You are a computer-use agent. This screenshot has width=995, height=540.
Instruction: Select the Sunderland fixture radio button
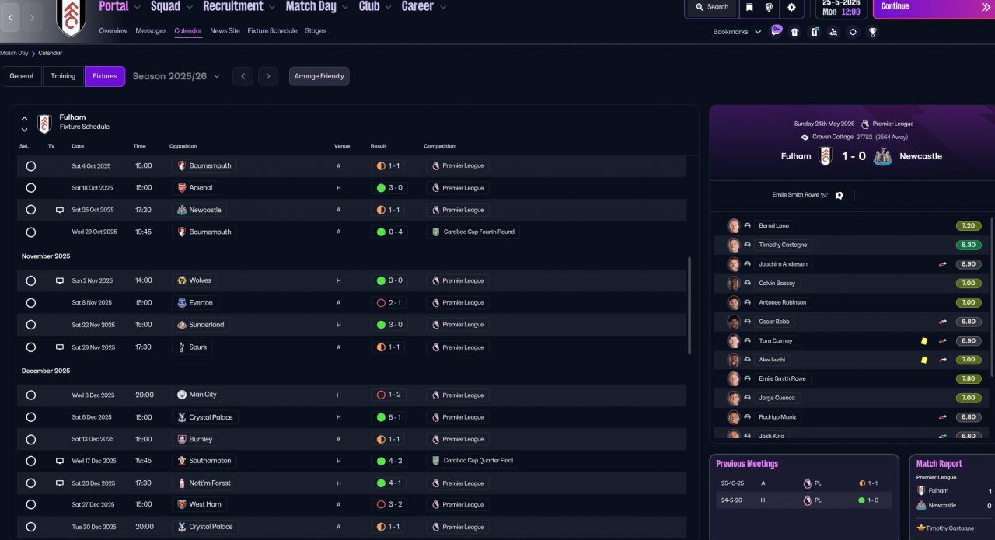click(30, 325)
